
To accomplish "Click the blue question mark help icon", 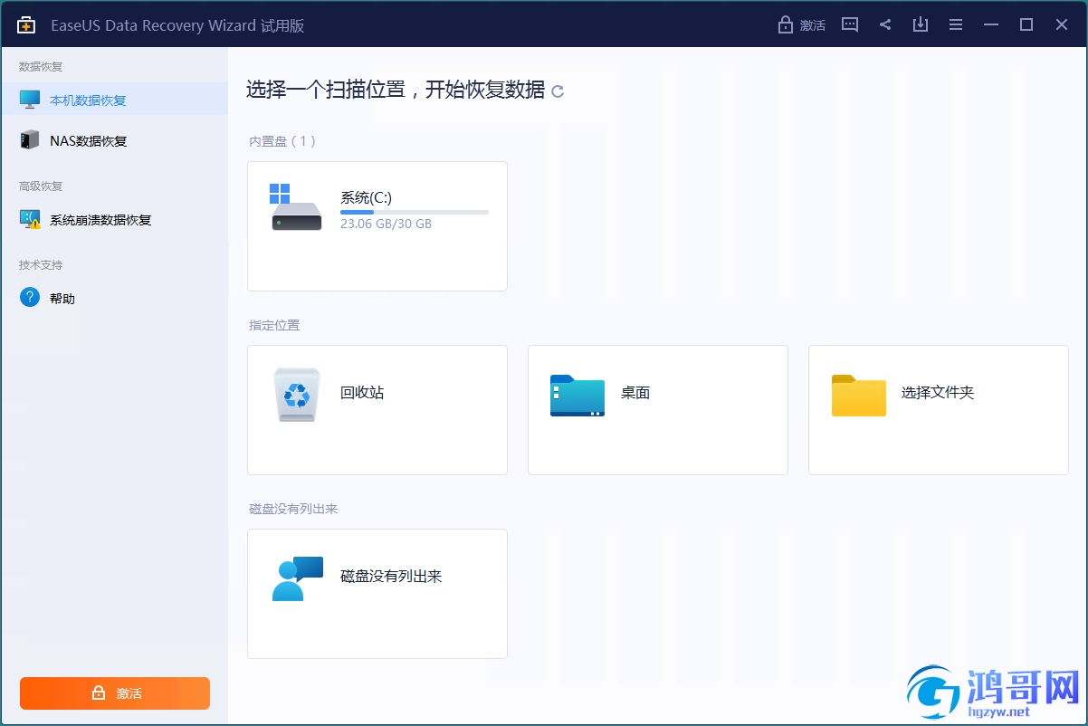I will (x=30, y=297).
